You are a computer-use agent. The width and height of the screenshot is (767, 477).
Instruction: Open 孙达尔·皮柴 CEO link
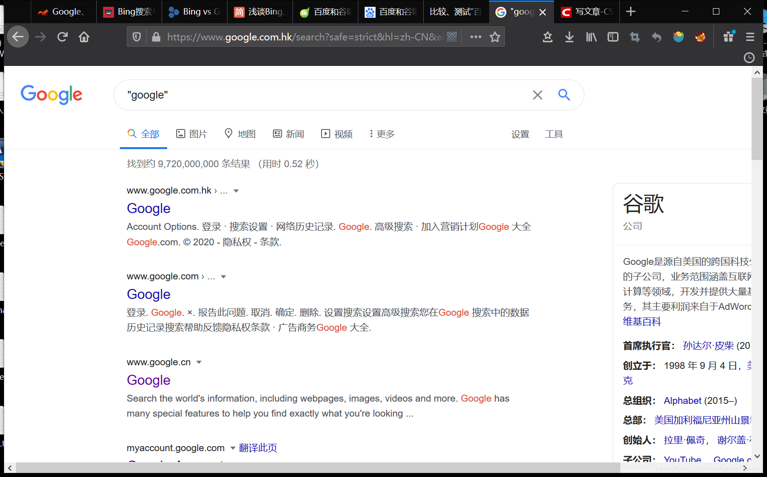pos(708,346)
